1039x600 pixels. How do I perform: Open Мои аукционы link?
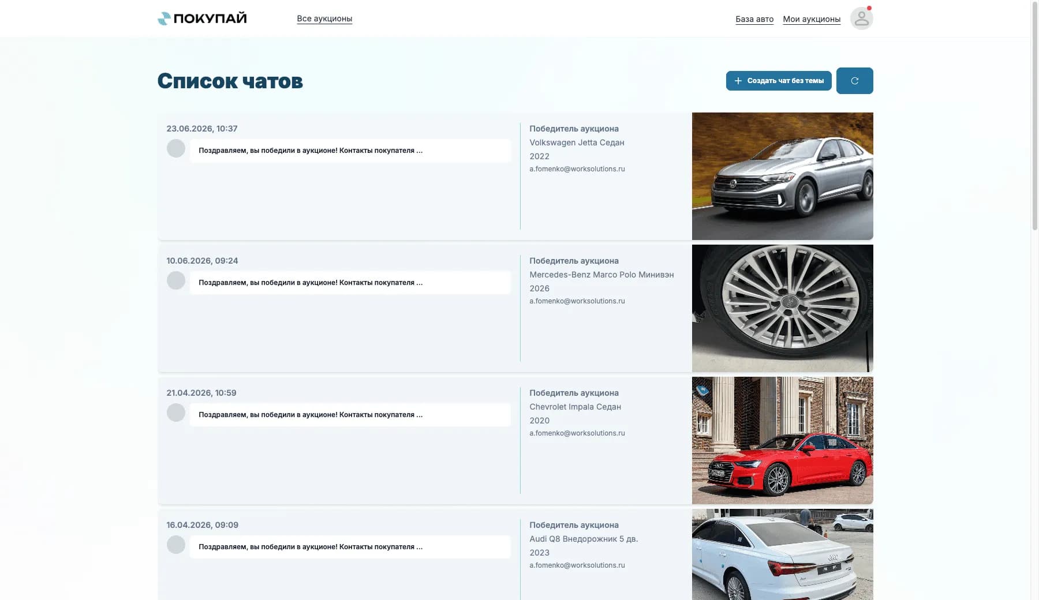[812, 19]
